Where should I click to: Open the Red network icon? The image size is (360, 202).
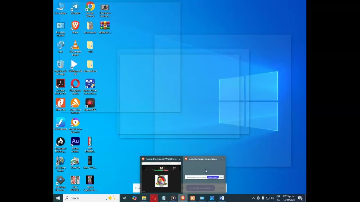coord(60,47)
